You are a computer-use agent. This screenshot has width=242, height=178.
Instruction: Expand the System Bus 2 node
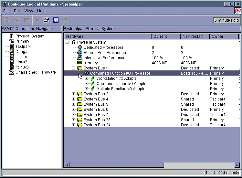[73, 94]
